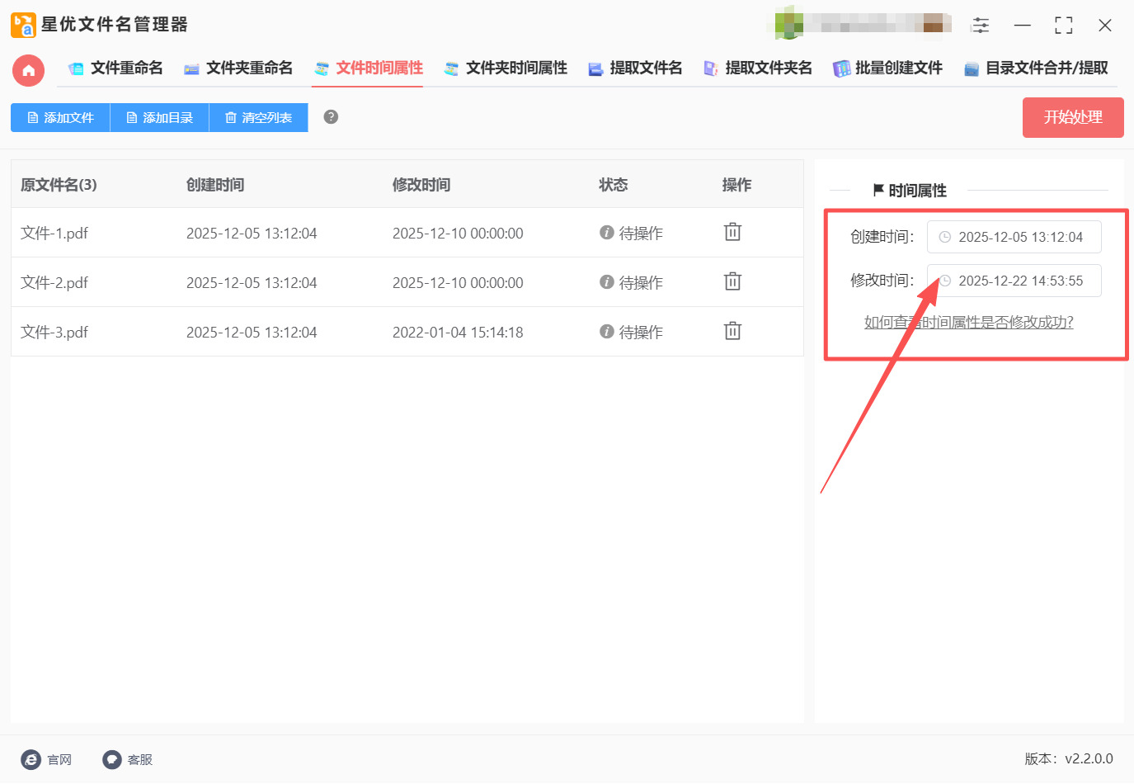The image size is (1134, 784).
Task: Click the 原文件名(3) column header
Action: [59, 185]
